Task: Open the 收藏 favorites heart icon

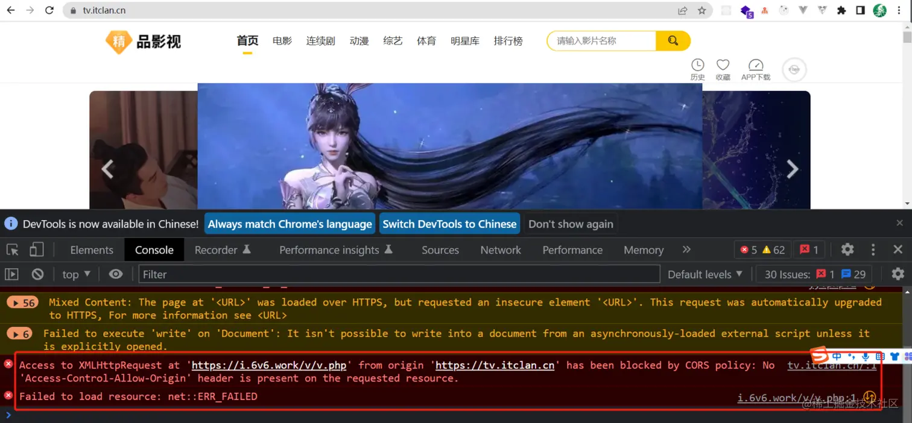Action: coord(723,69)
